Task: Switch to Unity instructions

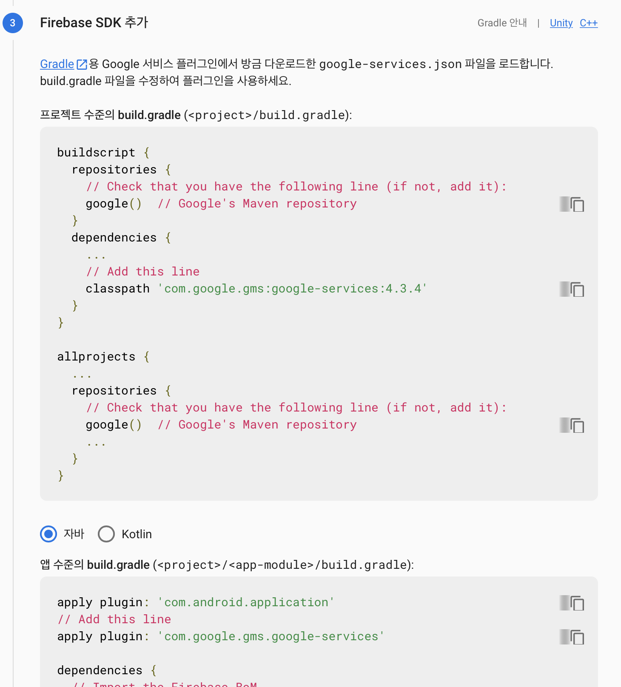Action: [561, 23]
